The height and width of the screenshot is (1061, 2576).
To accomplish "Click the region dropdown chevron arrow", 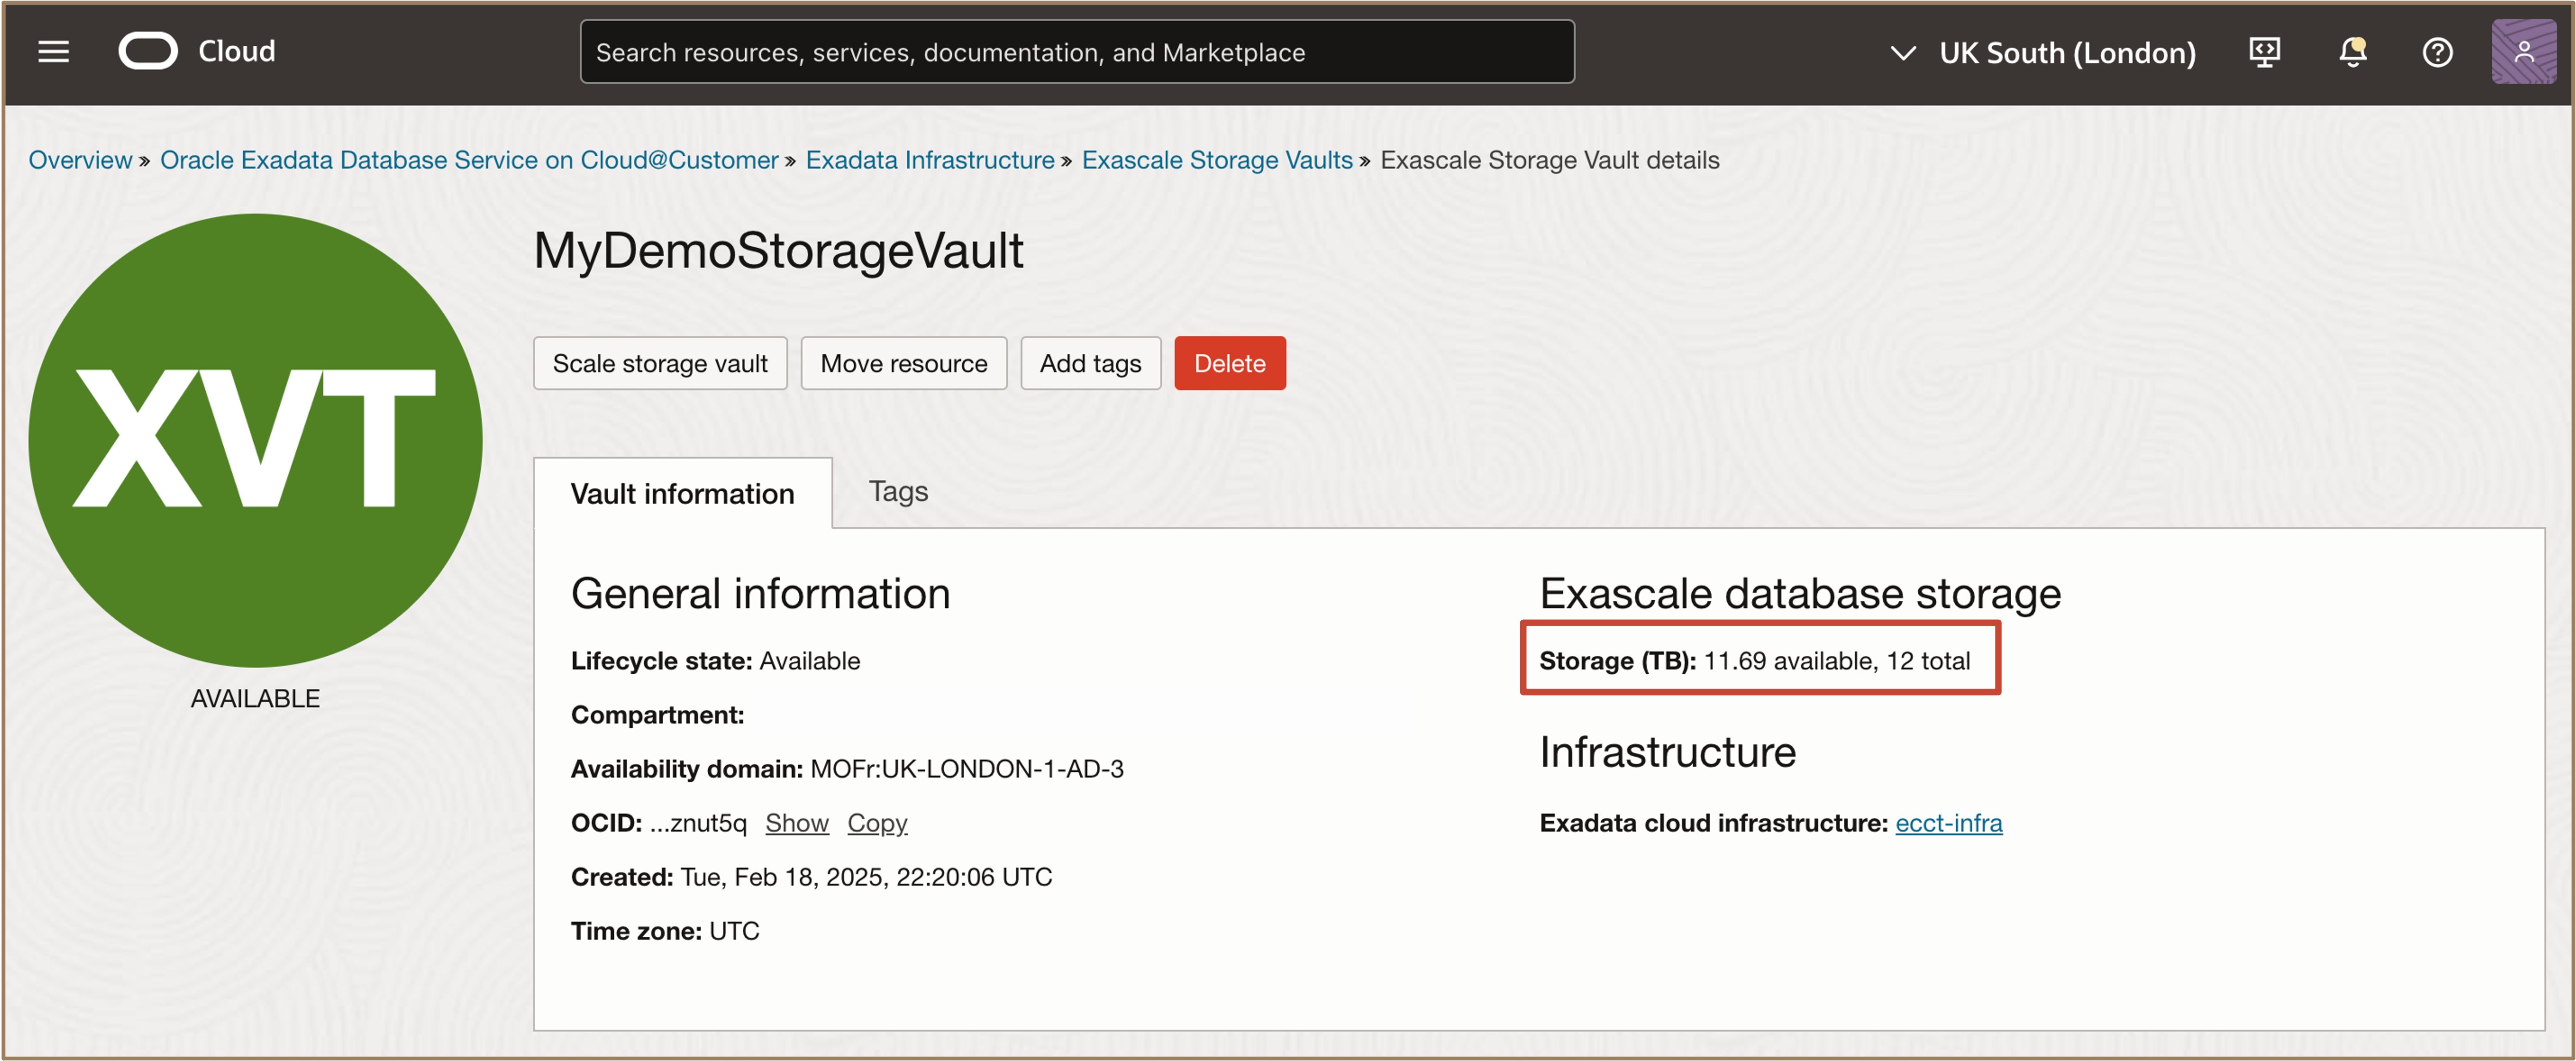I will (1903, 53).
